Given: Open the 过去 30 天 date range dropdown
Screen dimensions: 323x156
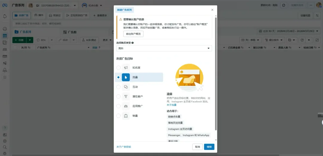Looking at the screenshot, I should coord(288,31).
